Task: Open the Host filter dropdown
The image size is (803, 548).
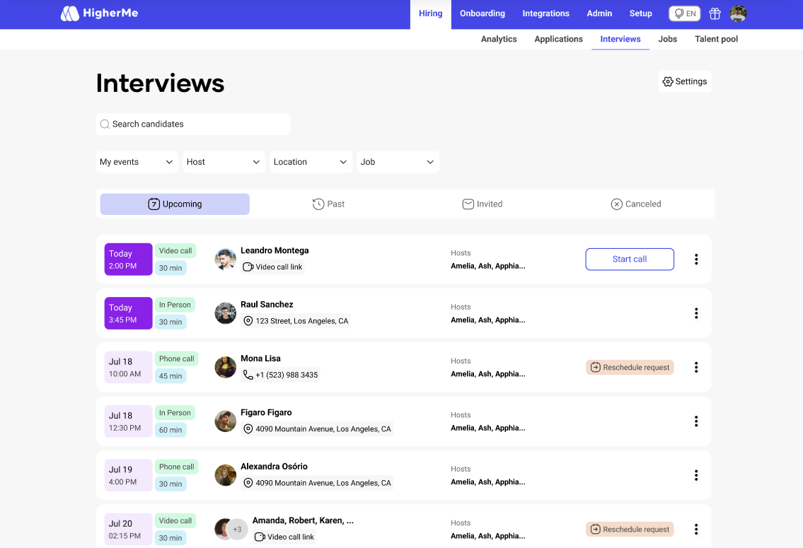Action: [224, 162]
